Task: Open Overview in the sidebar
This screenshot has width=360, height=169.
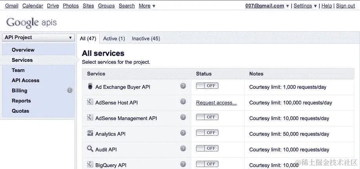Action: point(23,50)
